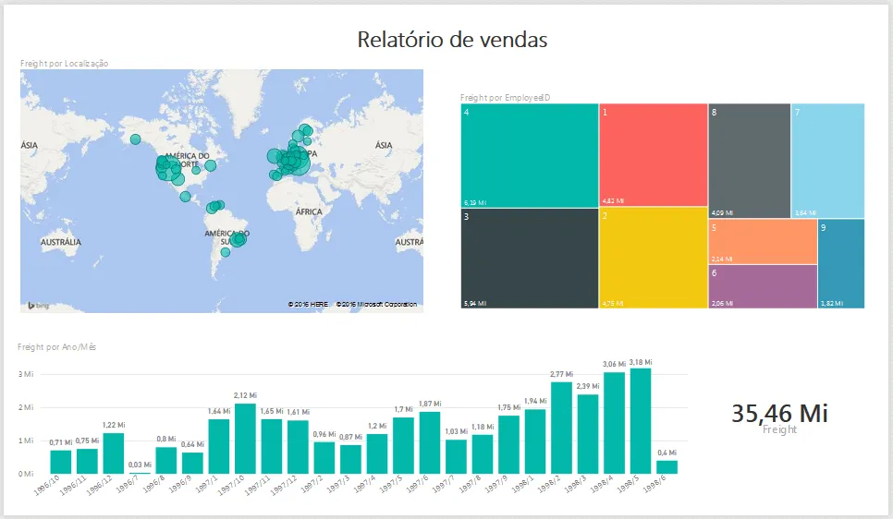893x519 pixels.
Task: Click the 1998/4 bar showing 3,06 Mi
Action: coord(615,423)
